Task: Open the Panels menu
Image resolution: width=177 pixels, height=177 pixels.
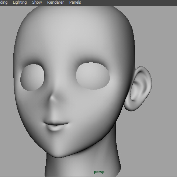Action: coord(75,2)
